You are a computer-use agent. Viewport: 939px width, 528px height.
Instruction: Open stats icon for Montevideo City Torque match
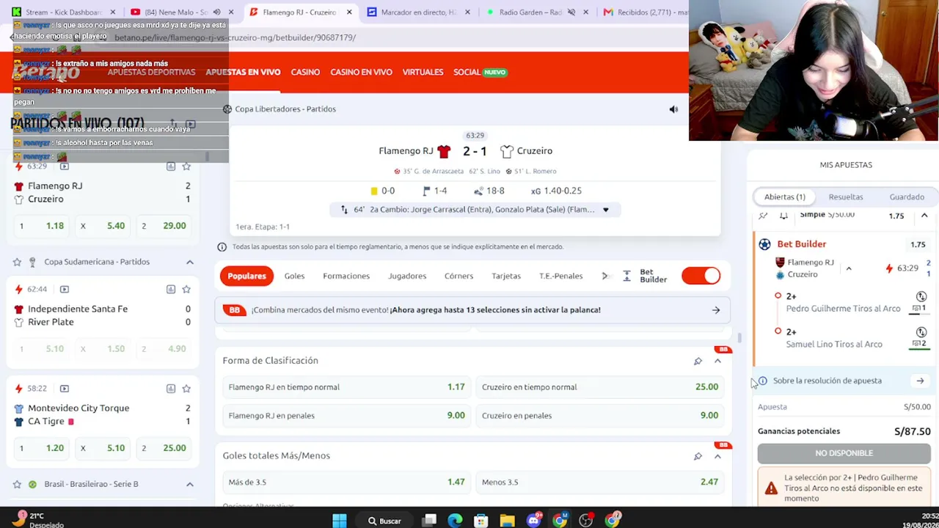pyautogui.click(x=171, y=388)
